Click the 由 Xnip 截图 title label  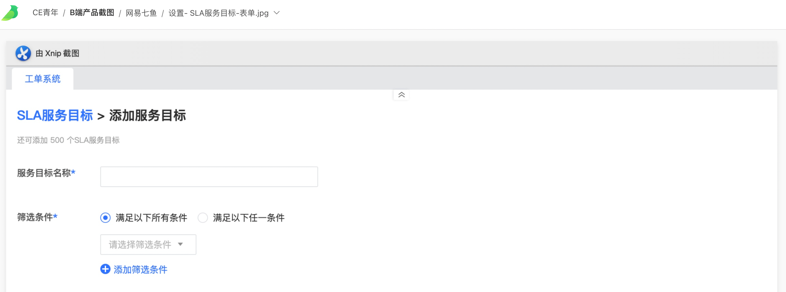[x=57, y=53]
